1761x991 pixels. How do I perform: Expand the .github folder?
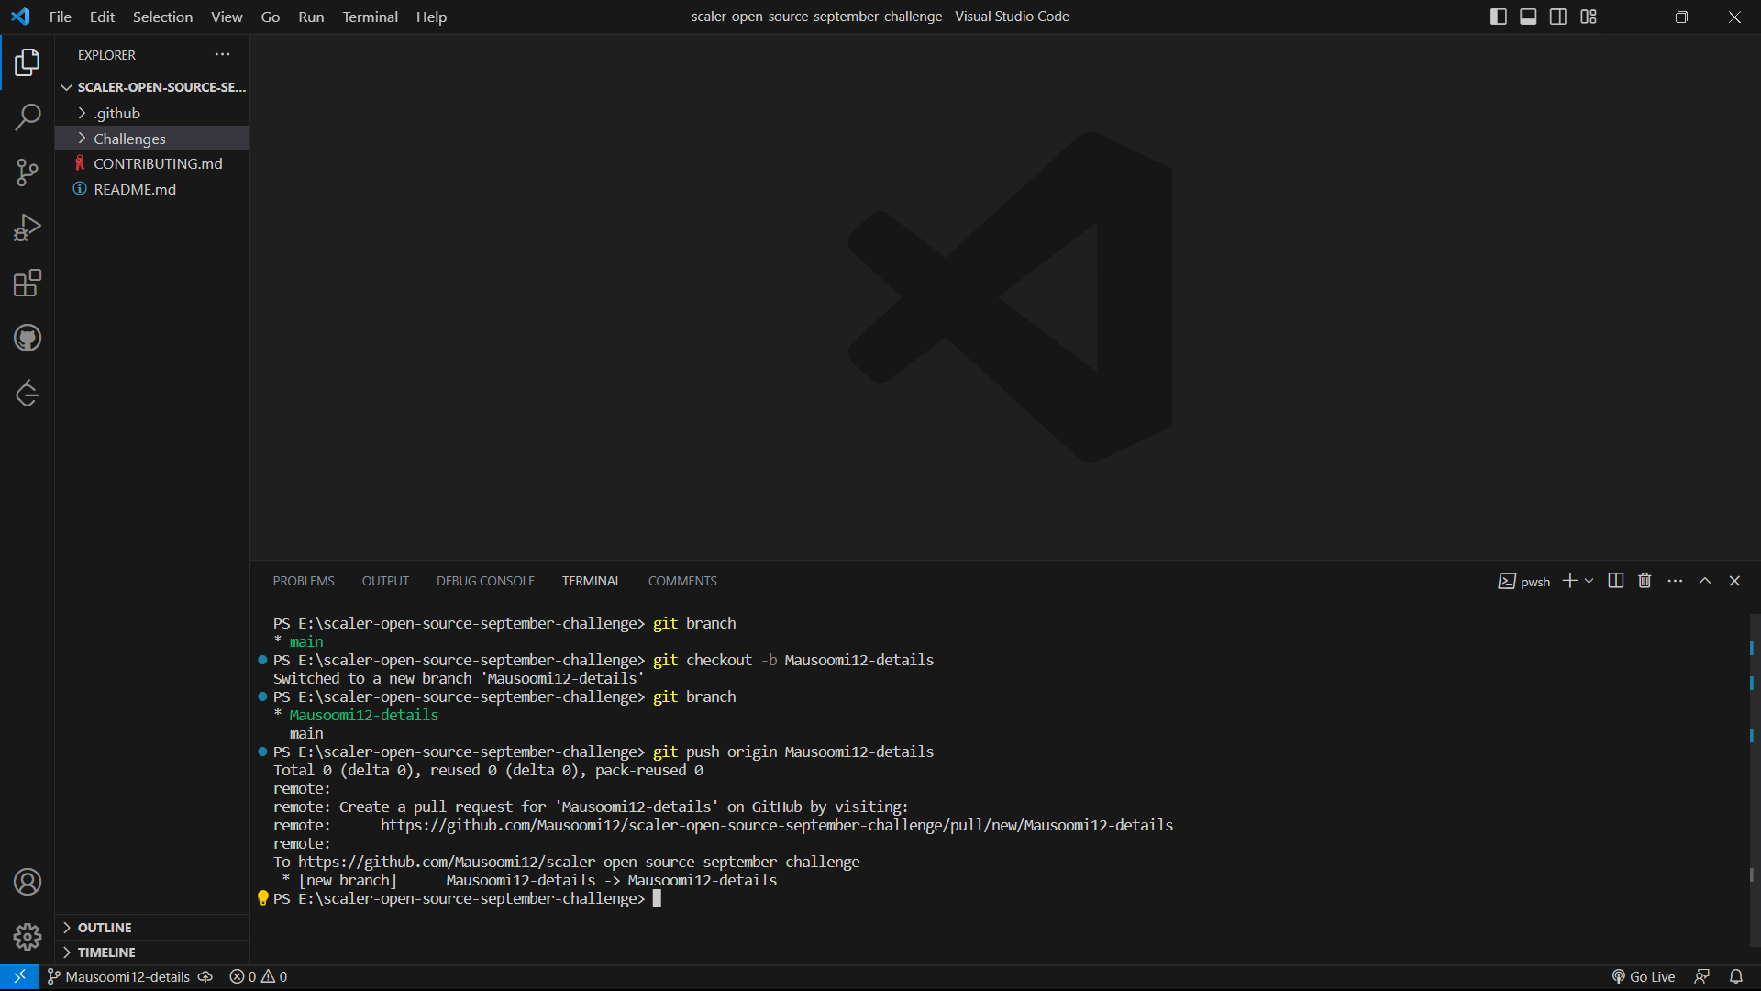(117, 113)
